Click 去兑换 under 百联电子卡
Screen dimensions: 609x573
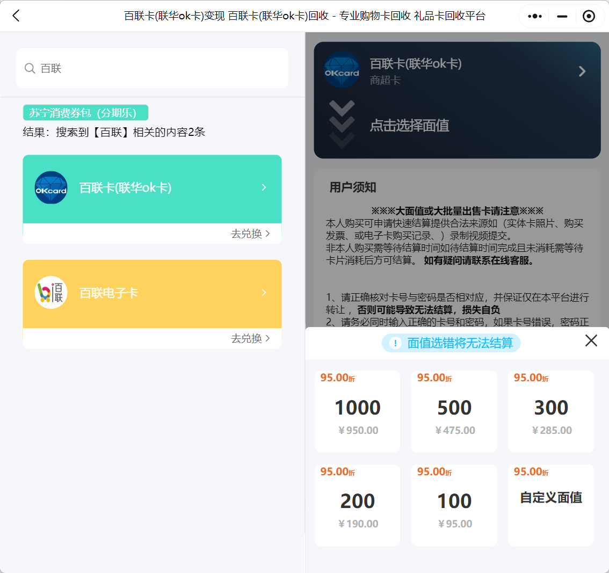(250, 339)
